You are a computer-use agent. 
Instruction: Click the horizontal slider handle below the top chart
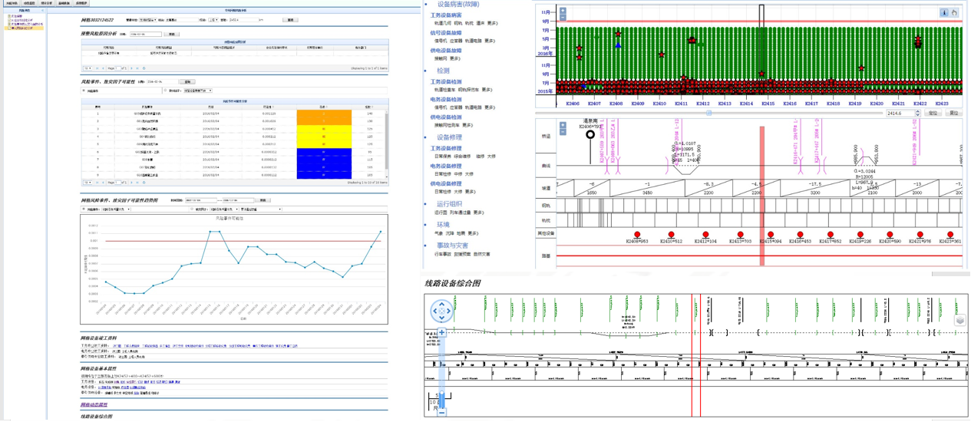click(708, 113)
